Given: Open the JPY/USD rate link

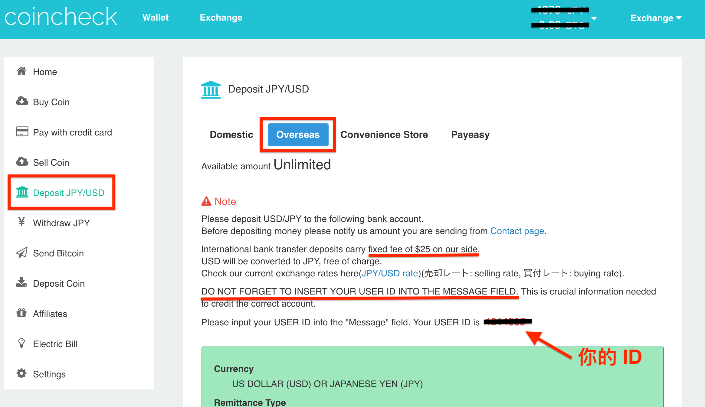Looking at the screenshot, I should 390,273.
